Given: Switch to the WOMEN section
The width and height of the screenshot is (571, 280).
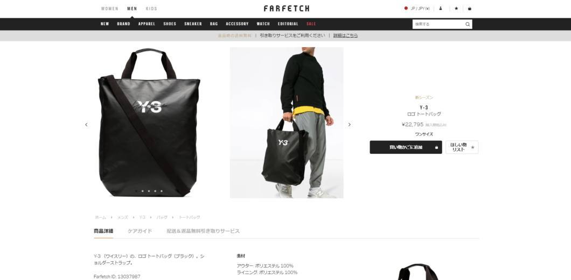Looking at the screenshot, I should coord(109,9).
